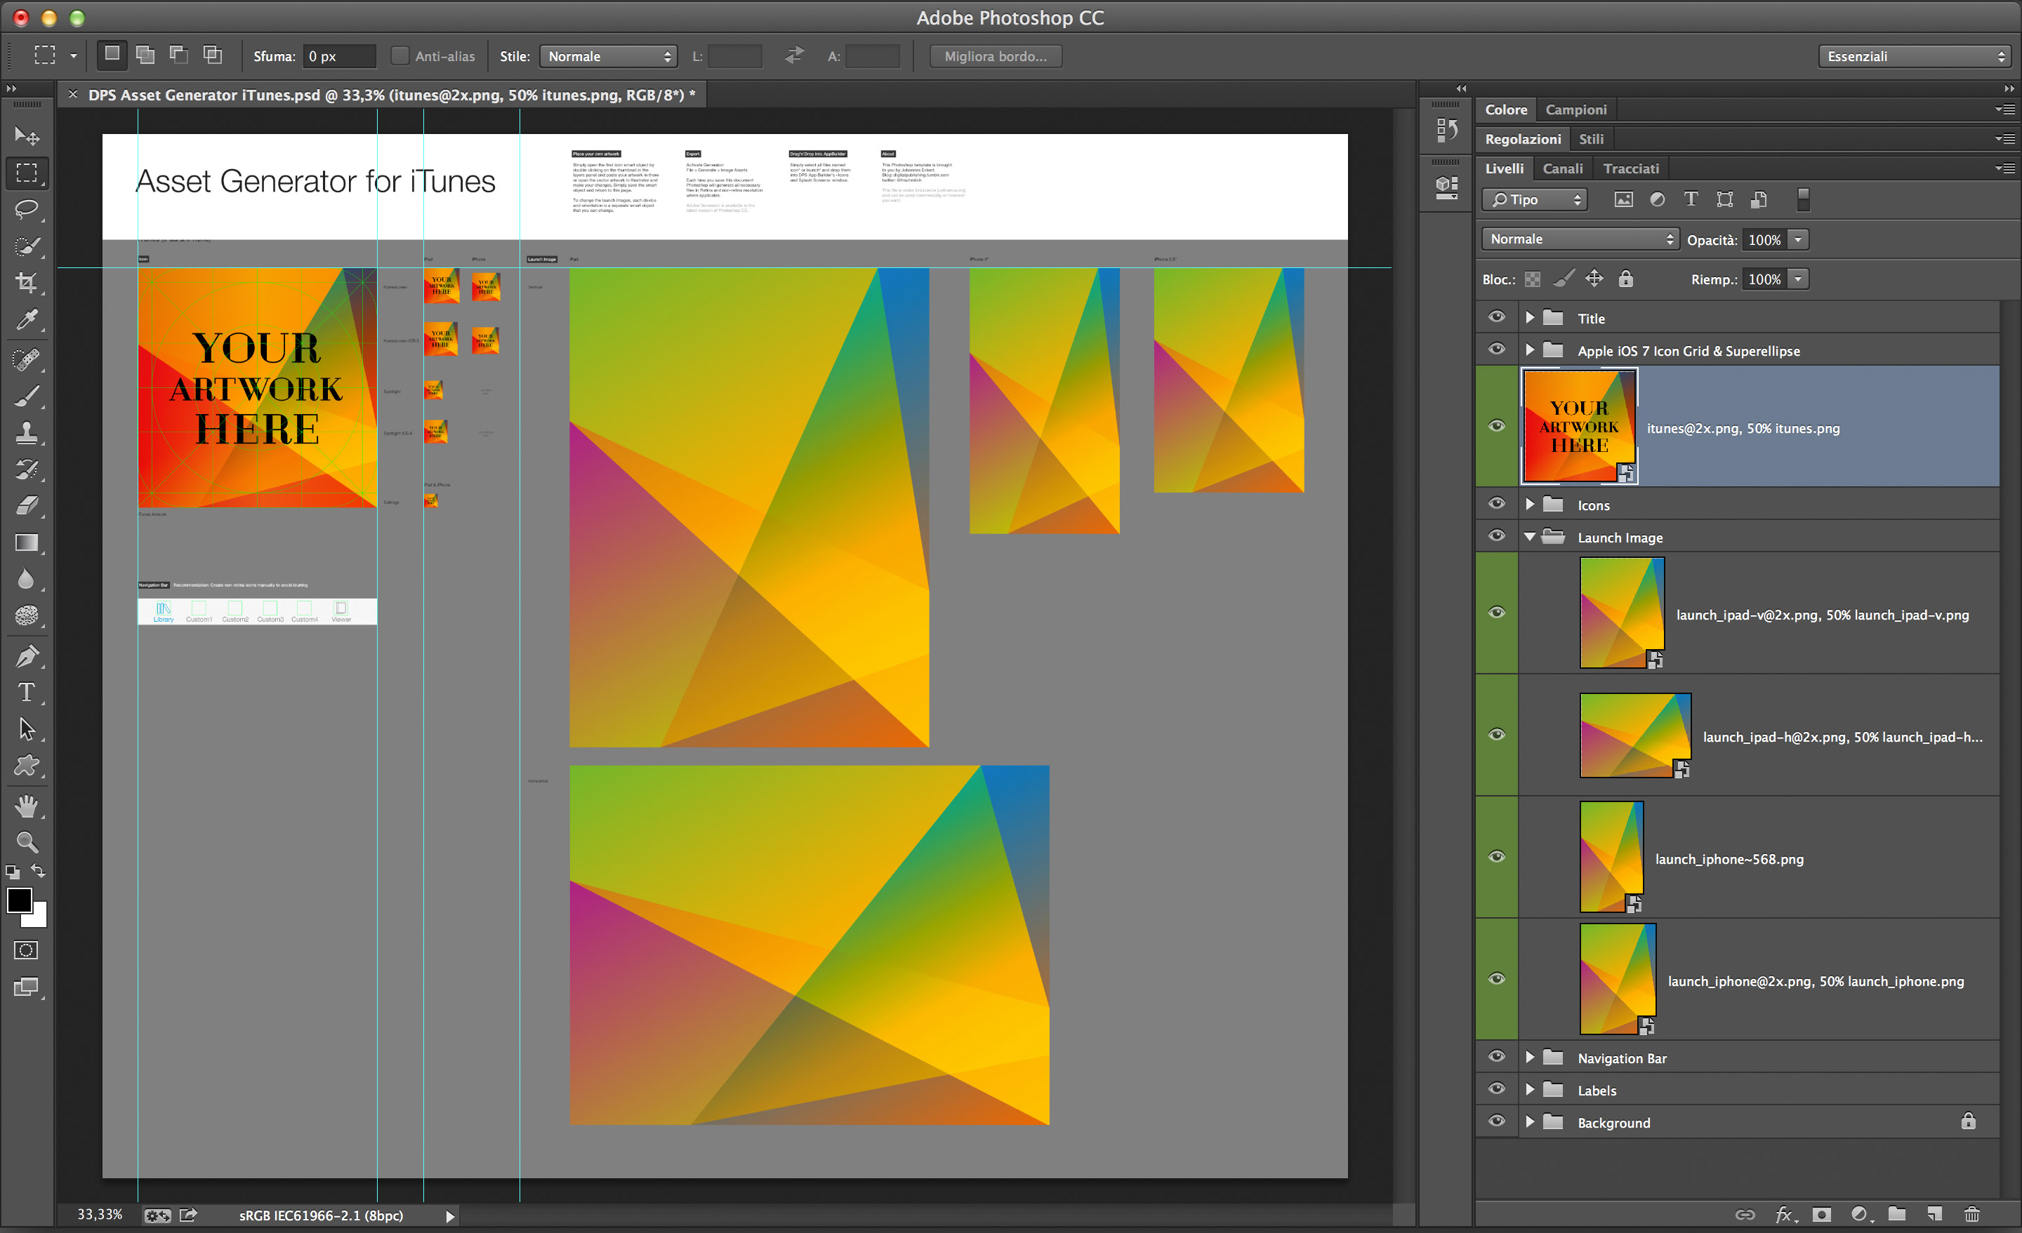Viewport: 2022px width, 1233px height.
Task: Pick the Clone Stamp tool
Action: pyautogui.click(x=26, y=432)
